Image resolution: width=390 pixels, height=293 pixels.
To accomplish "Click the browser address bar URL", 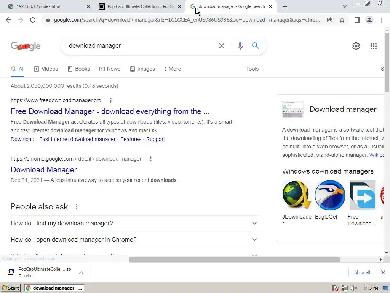I will coord(187,20).
